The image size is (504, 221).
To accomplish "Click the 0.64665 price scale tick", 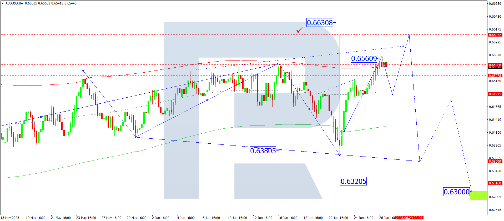I will click(x=495, y=107).
